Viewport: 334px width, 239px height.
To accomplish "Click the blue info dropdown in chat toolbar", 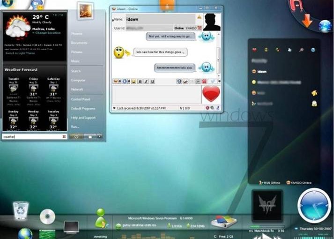I will (x=126, y=82).
